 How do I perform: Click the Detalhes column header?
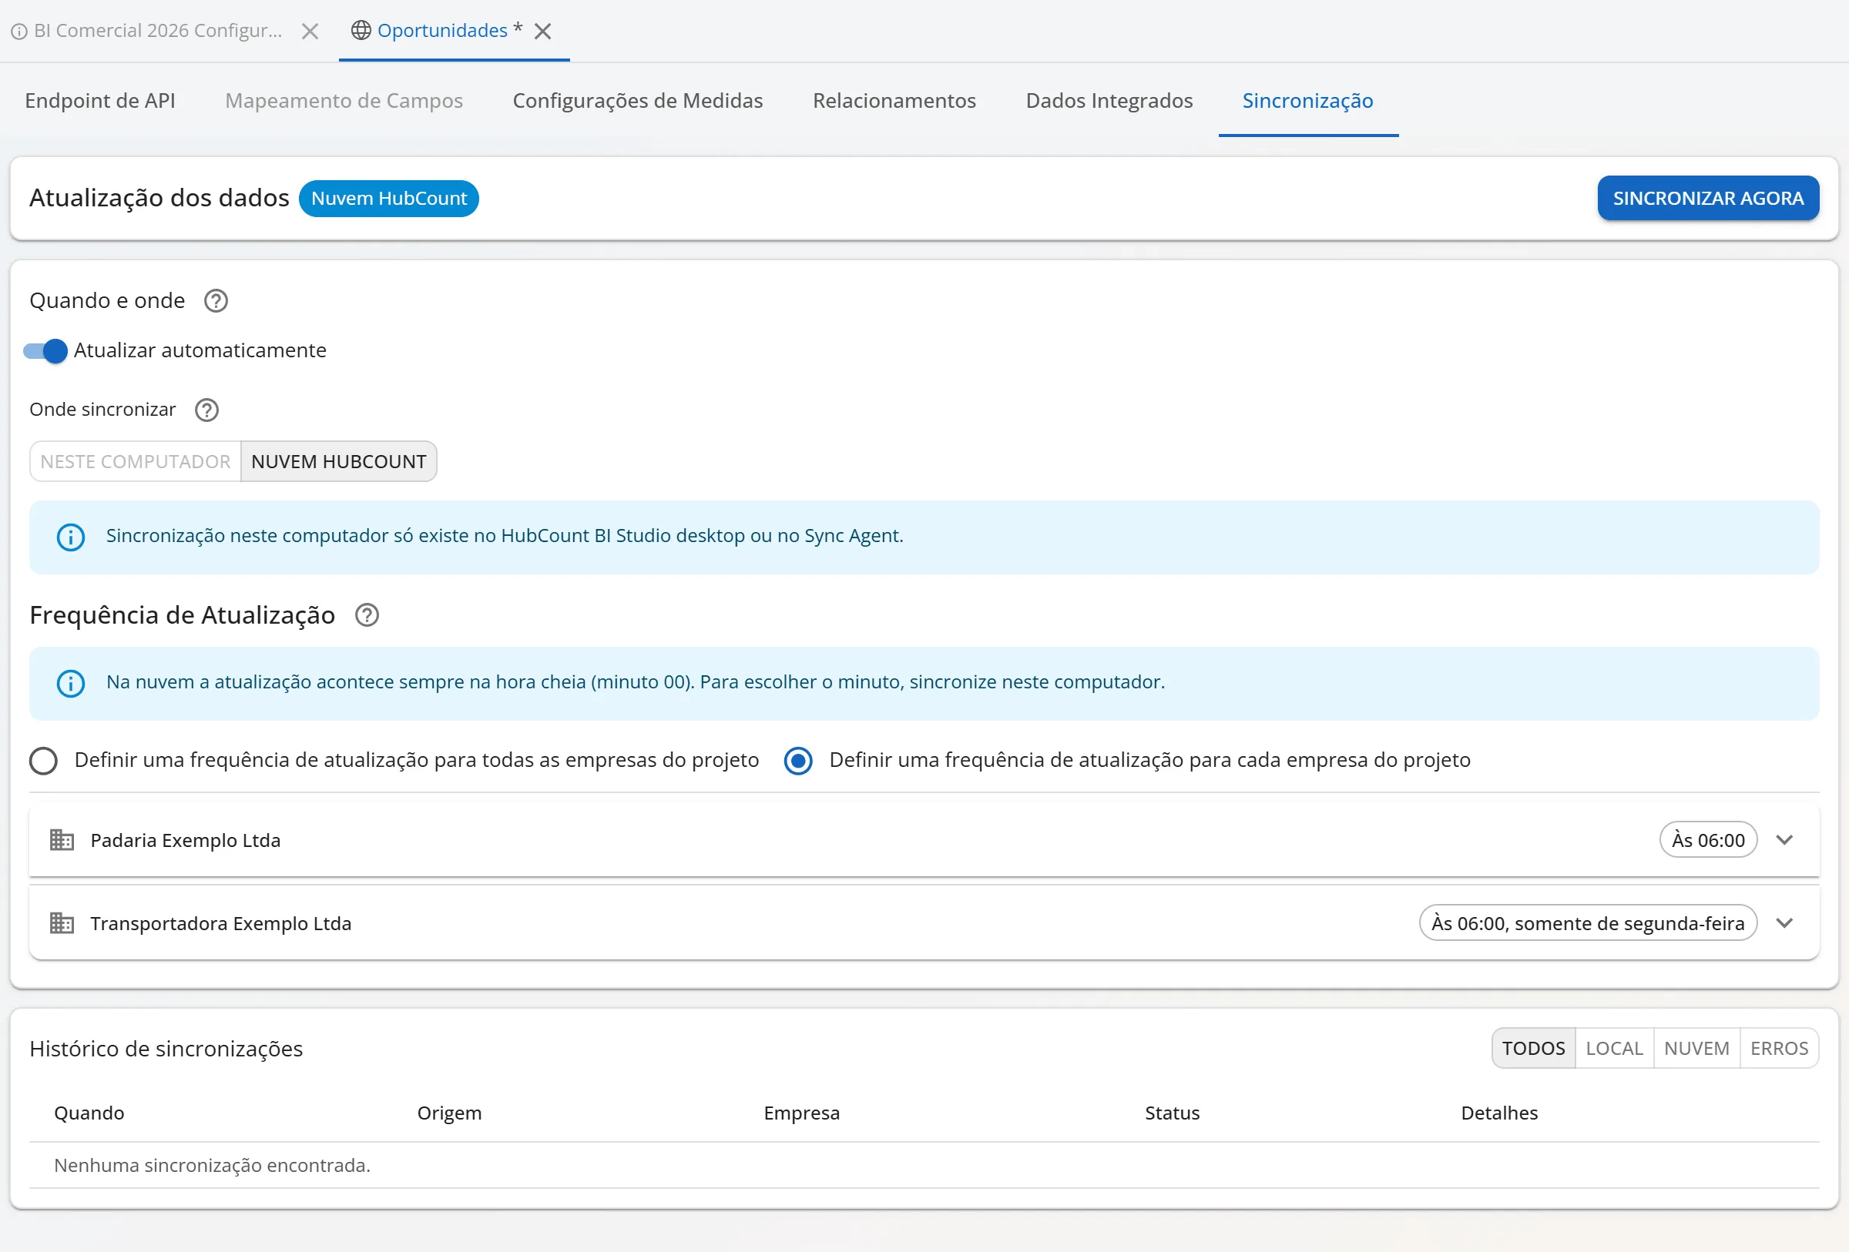1500,1113
